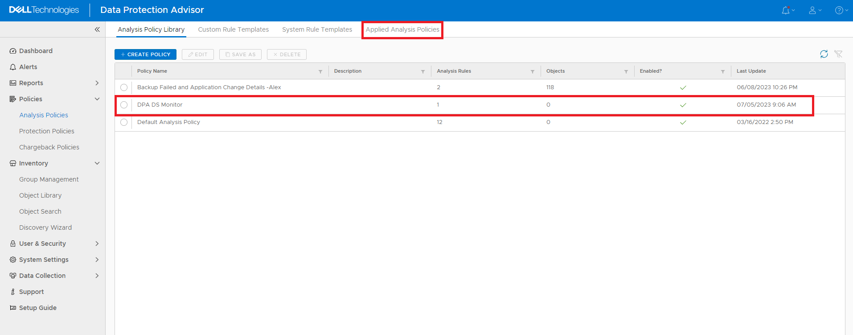
Task: Click the DPA DS Monitor policy name
Action: 160,105
